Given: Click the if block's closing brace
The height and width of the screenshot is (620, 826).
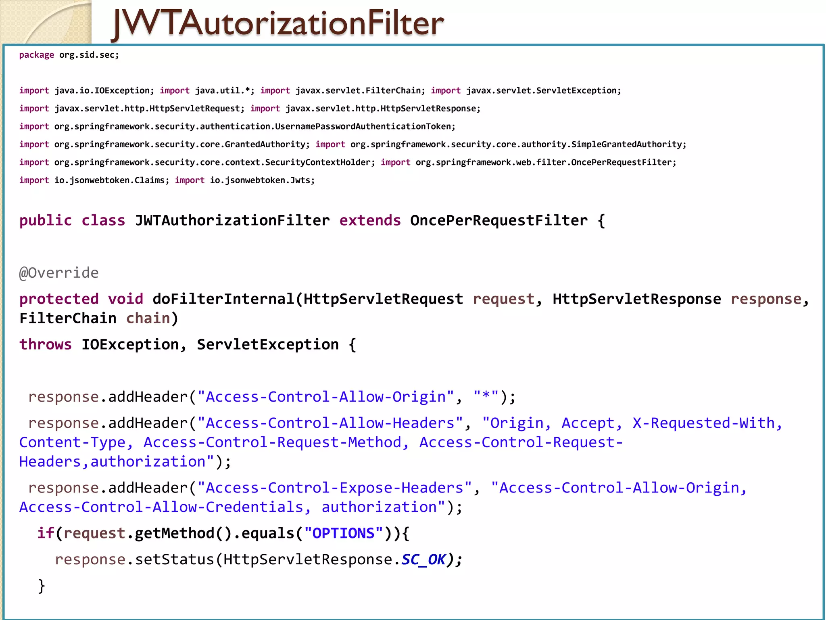Looking at the screenshot, I should point(41,586).
